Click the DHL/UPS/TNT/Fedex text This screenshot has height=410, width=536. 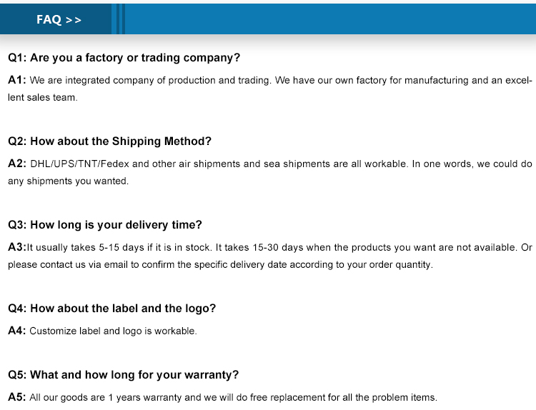pyautogui.click(x=79, y=164)
